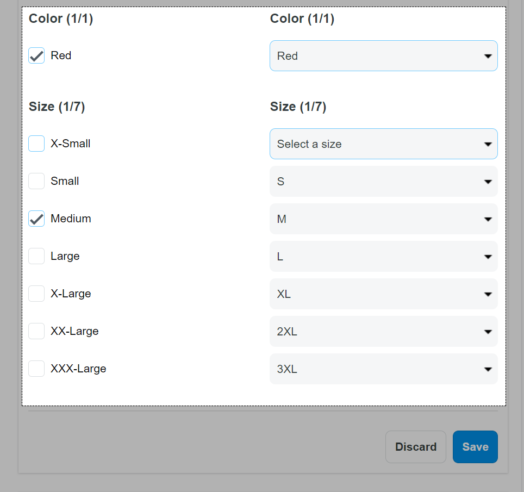Click the arrow on the 3XL dropdown
524x492 pixels.
coord(488,369)
